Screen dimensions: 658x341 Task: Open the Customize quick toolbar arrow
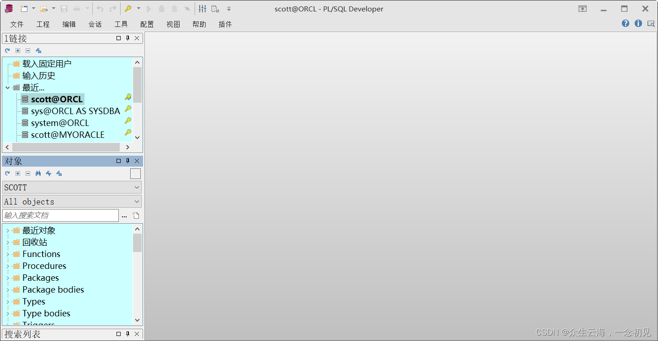coord(229,9)
